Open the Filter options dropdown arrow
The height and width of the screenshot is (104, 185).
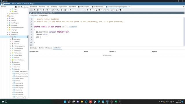(74, 10)
